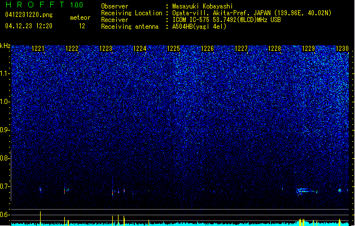
Task: Click the 1226 time marker
Action: [207, 49]
